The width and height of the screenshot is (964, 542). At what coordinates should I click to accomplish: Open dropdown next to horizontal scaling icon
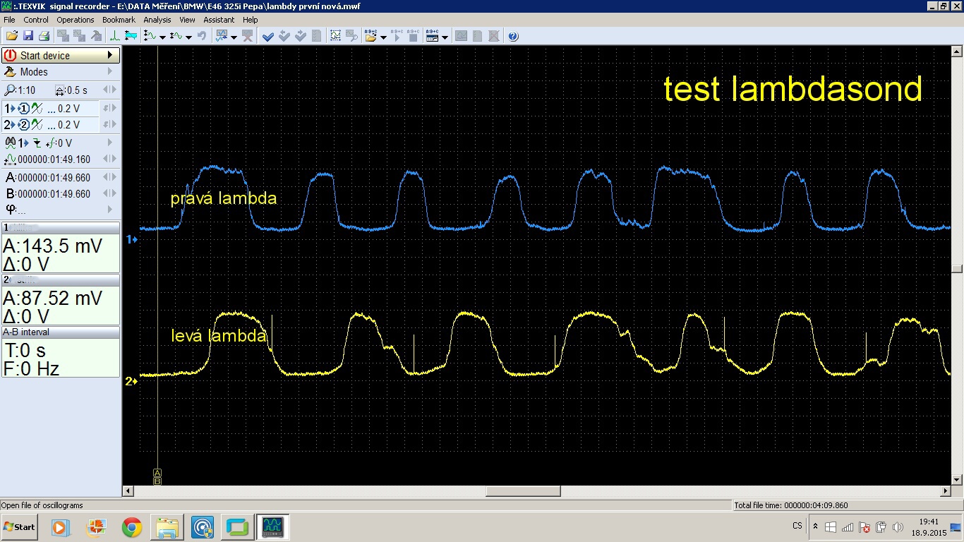click(x=188, y=37)
